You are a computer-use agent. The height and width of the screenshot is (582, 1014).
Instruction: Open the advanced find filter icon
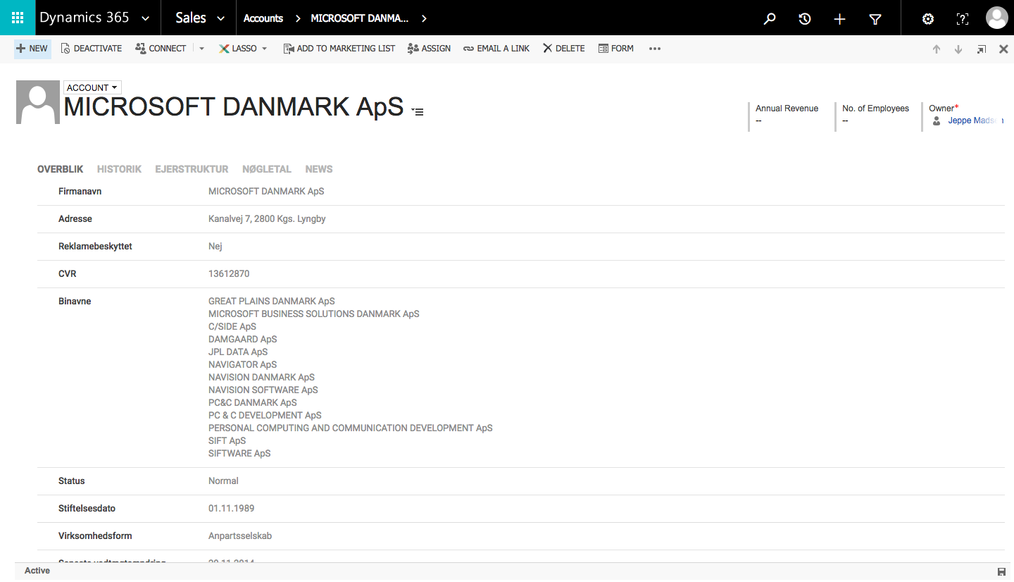coord(875,19)
